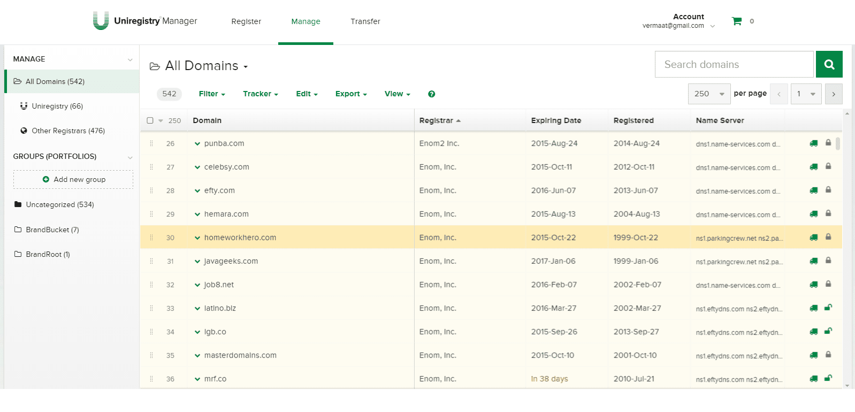This screenshot has height=412, width=855.
Task: Open the per page 250 dropdown
Action: (709, 94)
